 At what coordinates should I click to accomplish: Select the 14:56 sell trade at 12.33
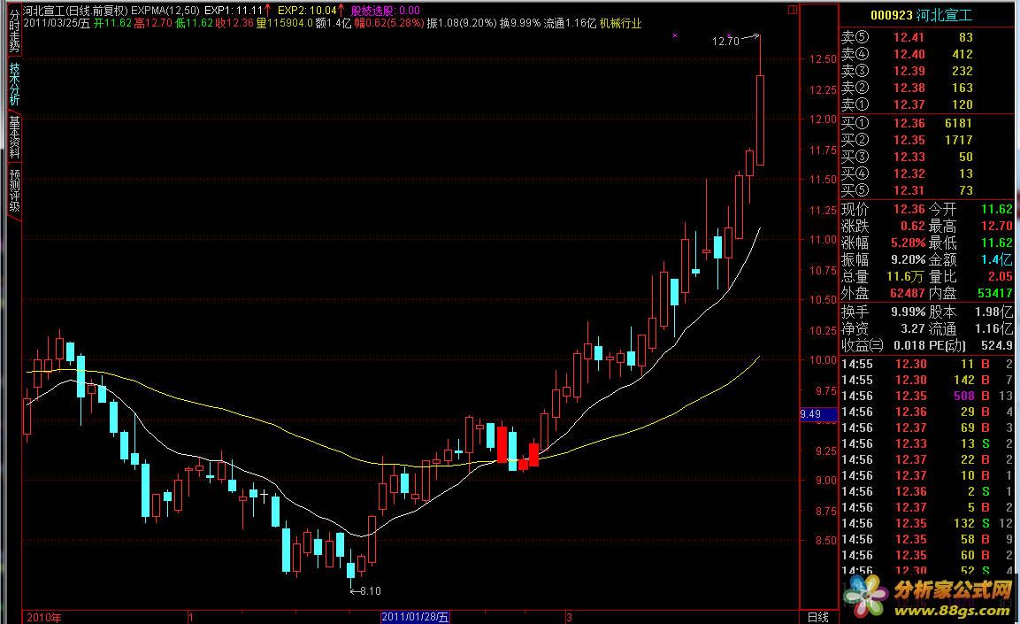[x=926, y=443]
